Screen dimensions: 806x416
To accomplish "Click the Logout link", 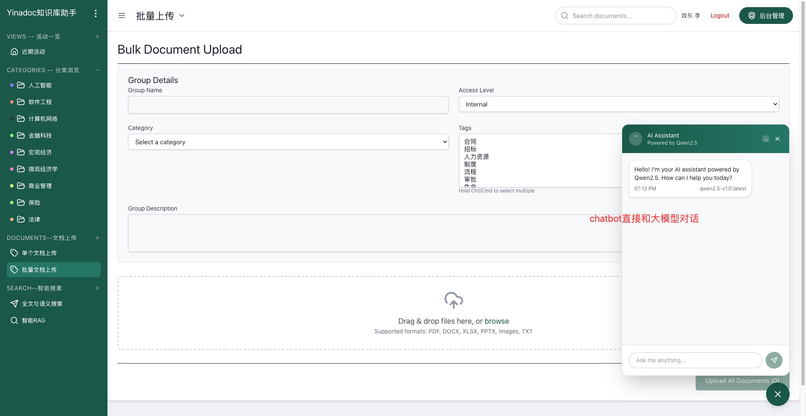I will click(720, 16).
